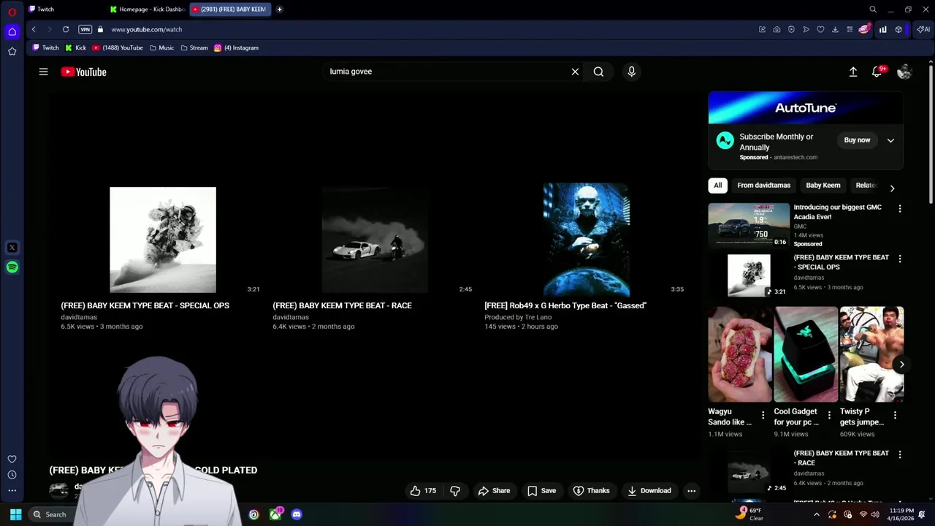The width and height of the screenshot is (935, 526).
Task: Open Opera sidebar bookmarks star
Action: coord(12,51)
